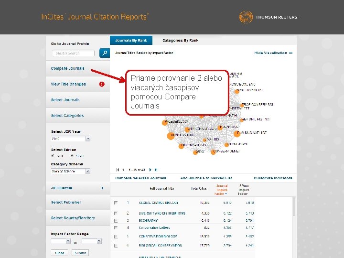Go to next page of journal results
344x258 pixels.
point(150,170)
